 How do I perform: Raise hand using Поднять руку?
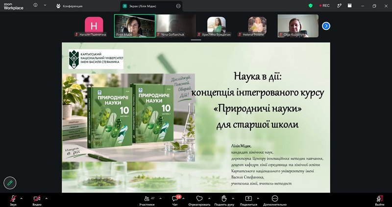point(224,200)
